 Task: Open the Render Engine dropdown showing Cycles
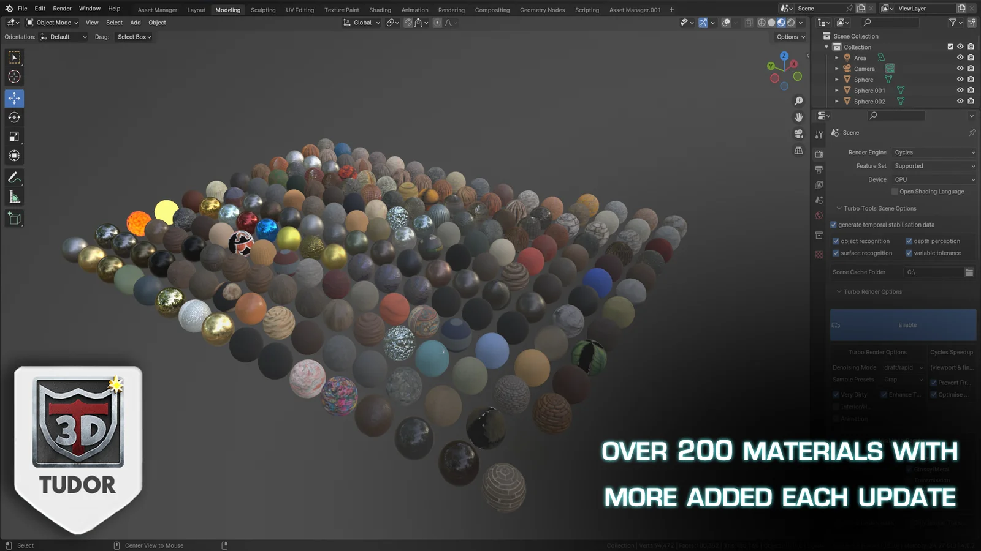coord(933,152)
